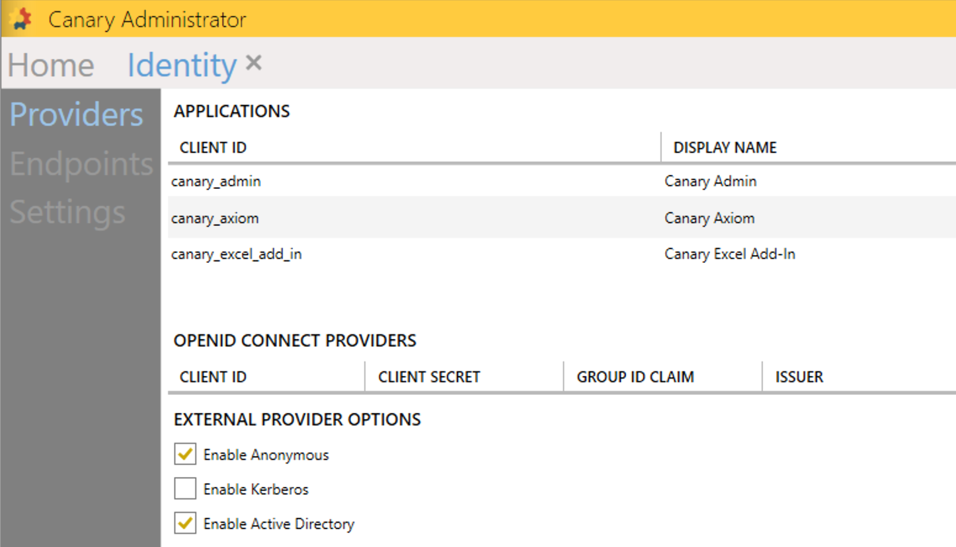Enable the Kerberos checkbox
The width and height of the screenshot is (956, 547).
(x=185, y=489)
